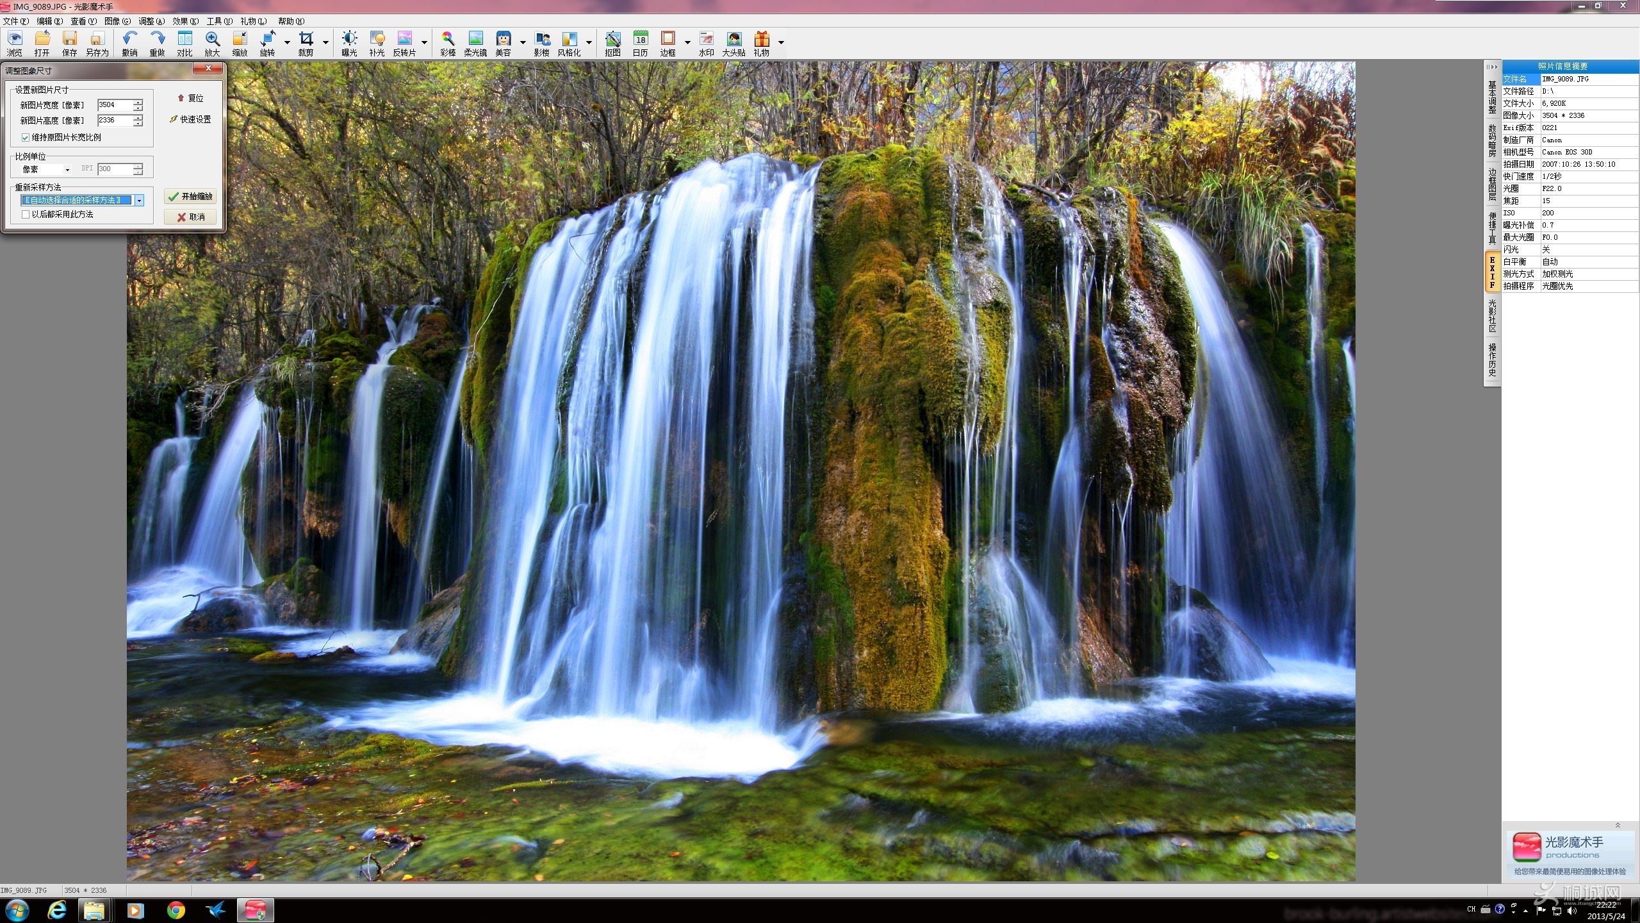This screenshot has width=1640, height=923.
Task: Switch to the 操作历史 side tab
Action: click(x=1492, y=360)
